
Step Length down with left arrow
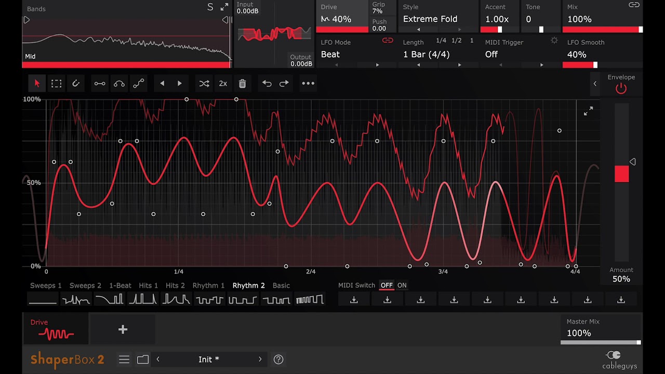[x=418, y=65]
